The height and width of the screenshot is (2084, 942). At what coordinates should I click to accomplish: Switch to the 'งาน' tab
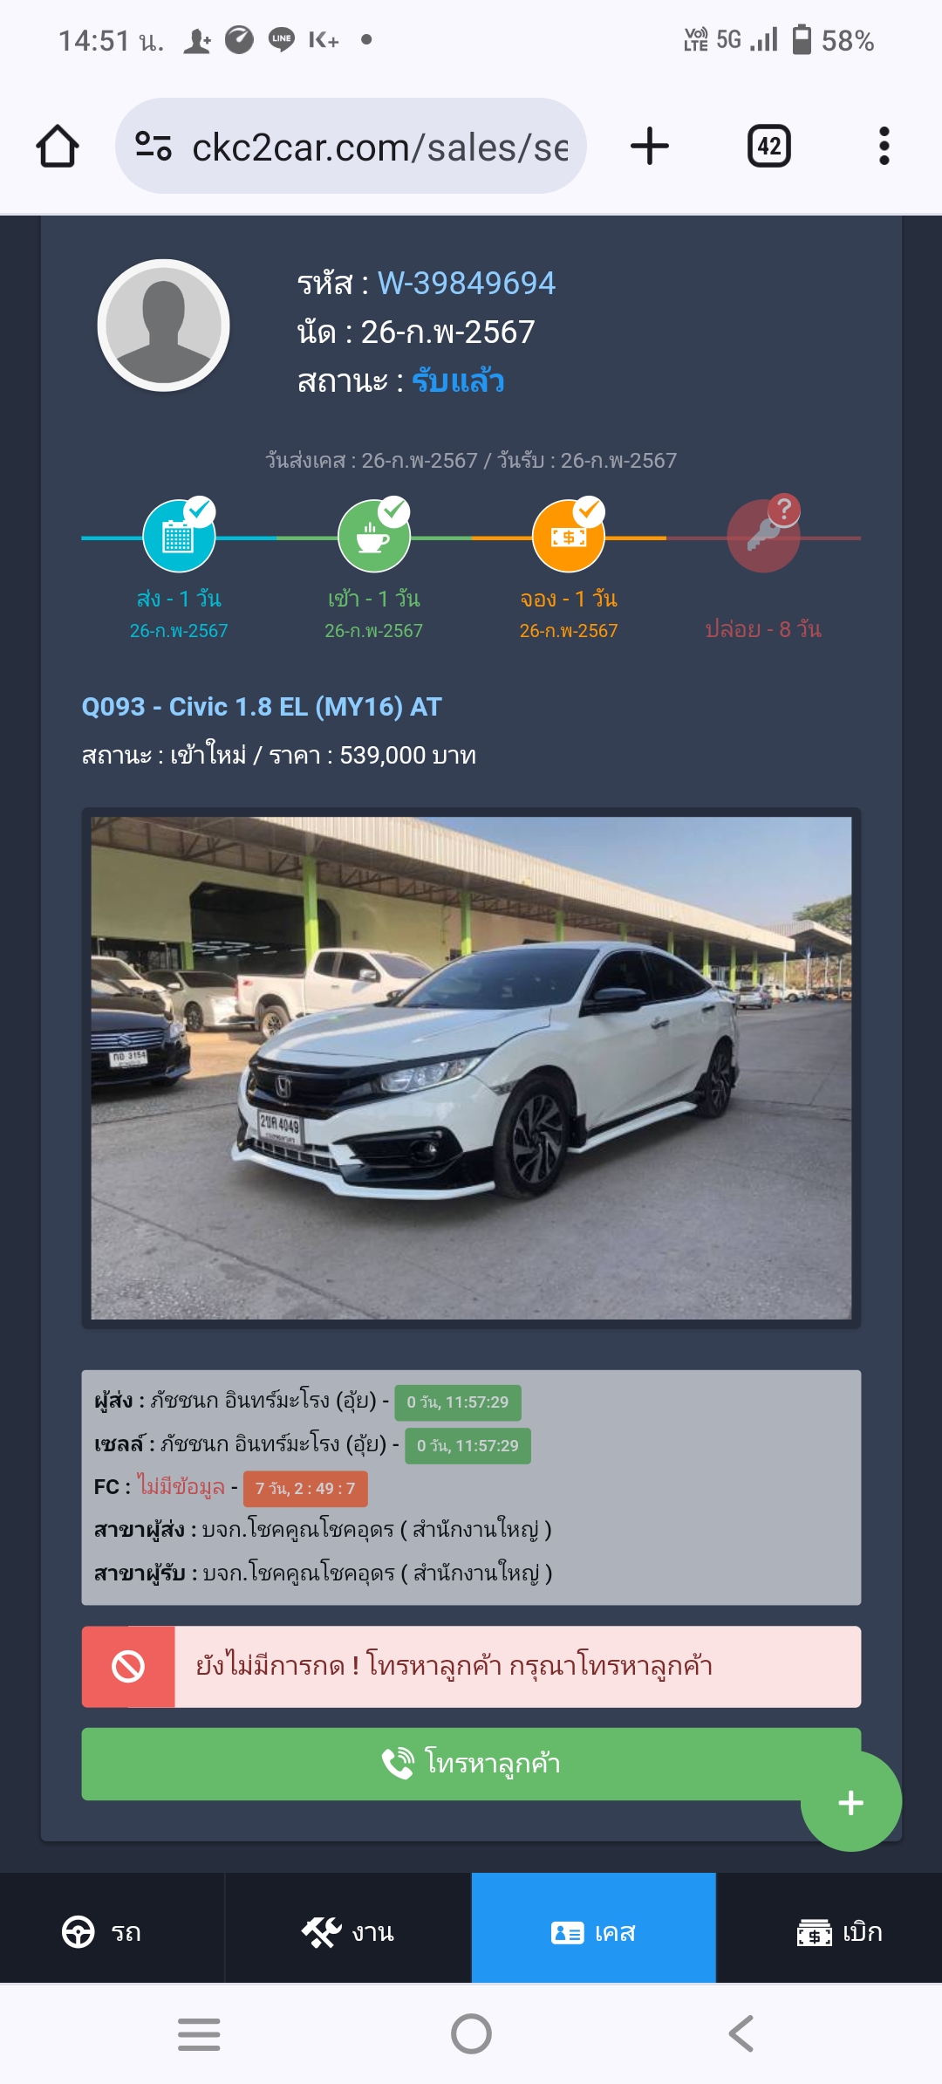(x=348, y=1932)
